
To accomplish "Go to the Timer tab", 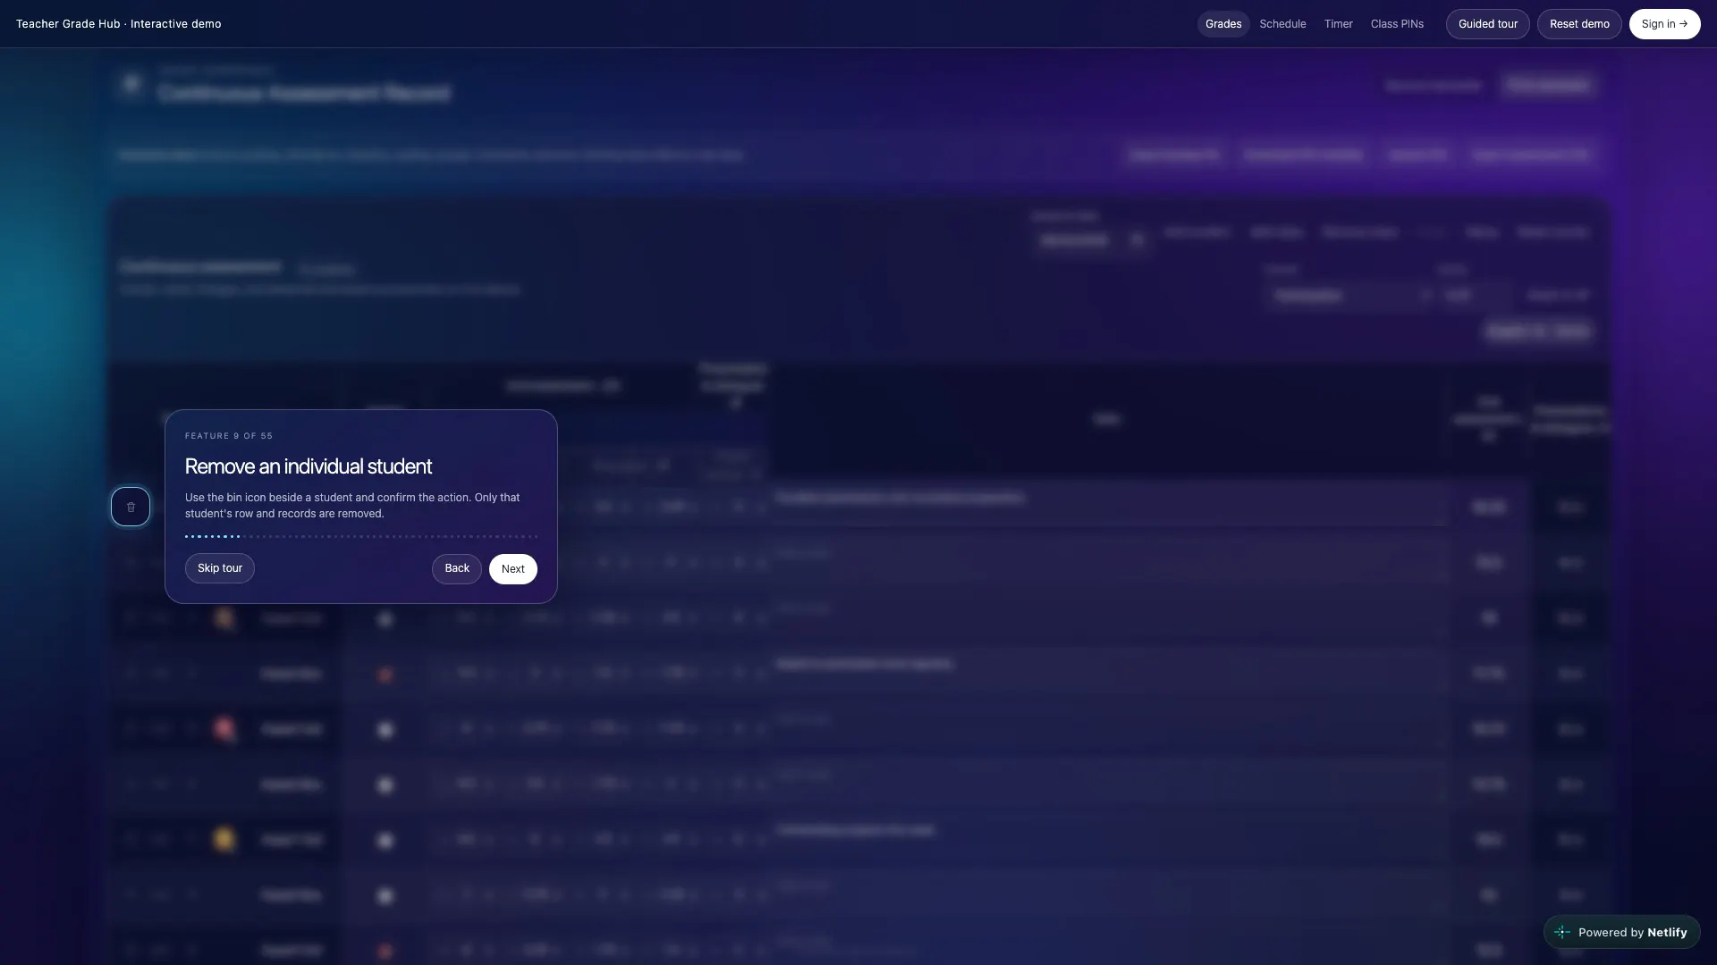I will tap(1338, 24).
